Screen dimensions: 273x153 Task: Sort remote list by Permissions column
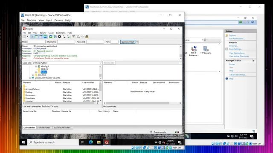click(x=174, y=82)
